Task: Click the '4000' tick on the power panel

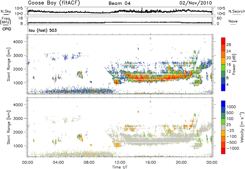Action: point(18,42)
